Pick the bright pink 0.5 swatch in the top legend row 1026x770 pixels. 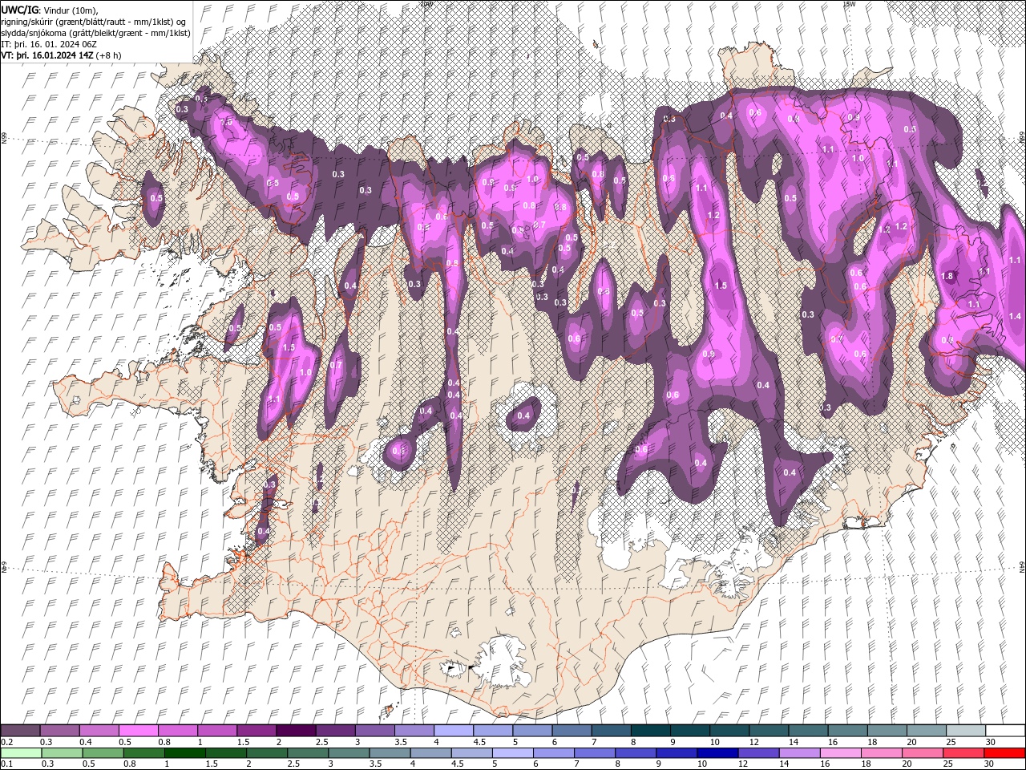coord(138,731)
